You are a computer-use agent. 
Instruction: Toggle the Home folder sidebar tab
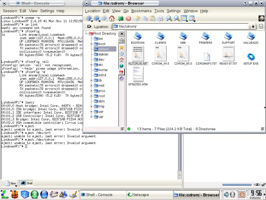click(122, 60)
